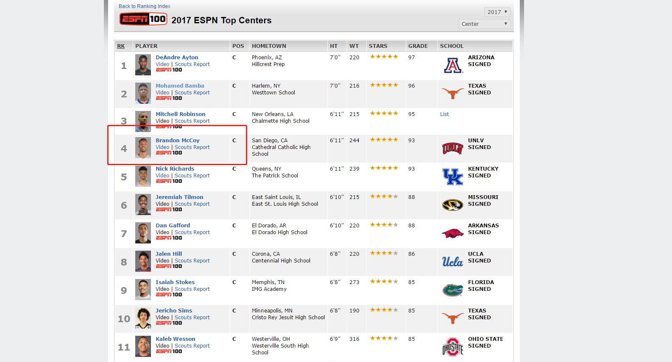
Task: Watch Video for Nick Richards
Action: point(162,175)
